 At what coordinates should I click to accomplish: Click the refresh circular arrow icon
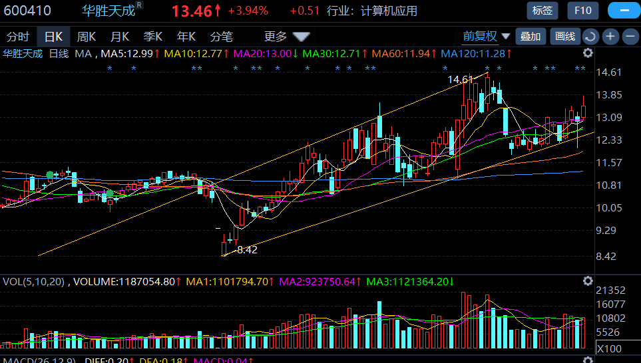point(590,37)
